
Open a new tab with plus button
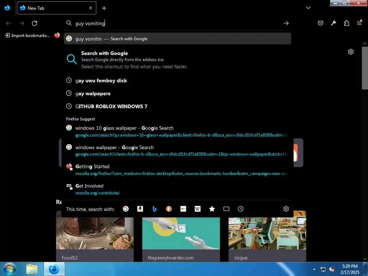click(104, 8)
